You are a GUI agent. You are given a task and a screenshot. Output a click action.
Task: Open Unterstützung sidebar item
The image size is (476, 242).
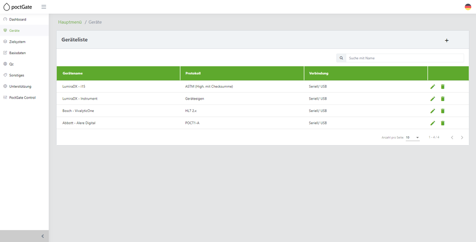pyautogui.click(x=24, y=86)
